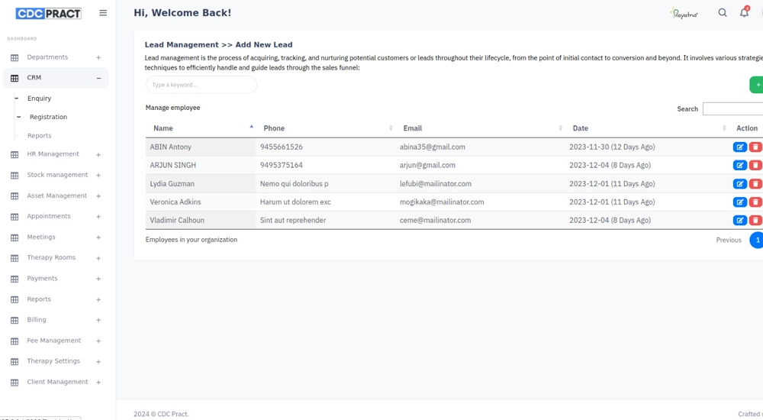Select the Registration submenu item
This screenshot has width=763, height=420.
tap(48, 117)
